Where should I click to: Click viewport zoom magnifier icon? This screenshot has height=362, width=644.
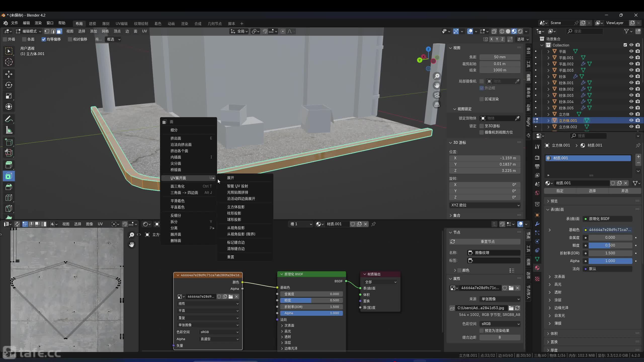click(437, 76)
